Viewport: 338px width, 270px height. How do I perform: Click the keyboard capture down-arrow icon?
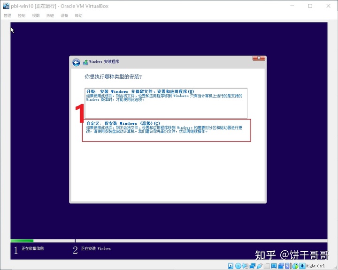302,266
